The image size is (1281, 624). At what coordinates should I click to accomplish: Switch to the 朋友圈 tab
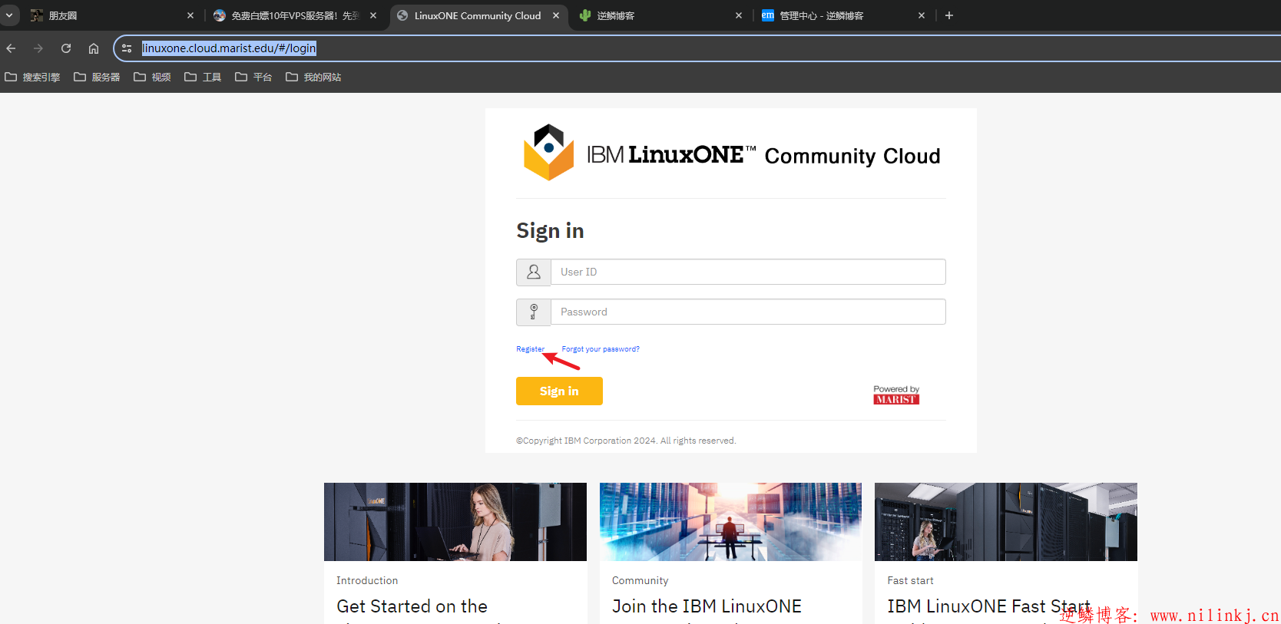coord(111,15)
